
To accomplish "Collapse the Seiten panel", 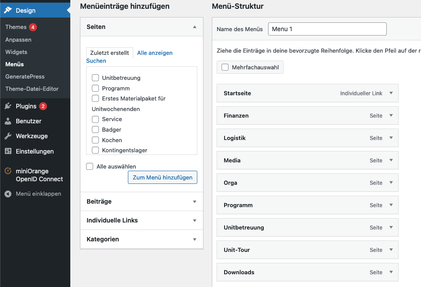I will 194,27.
